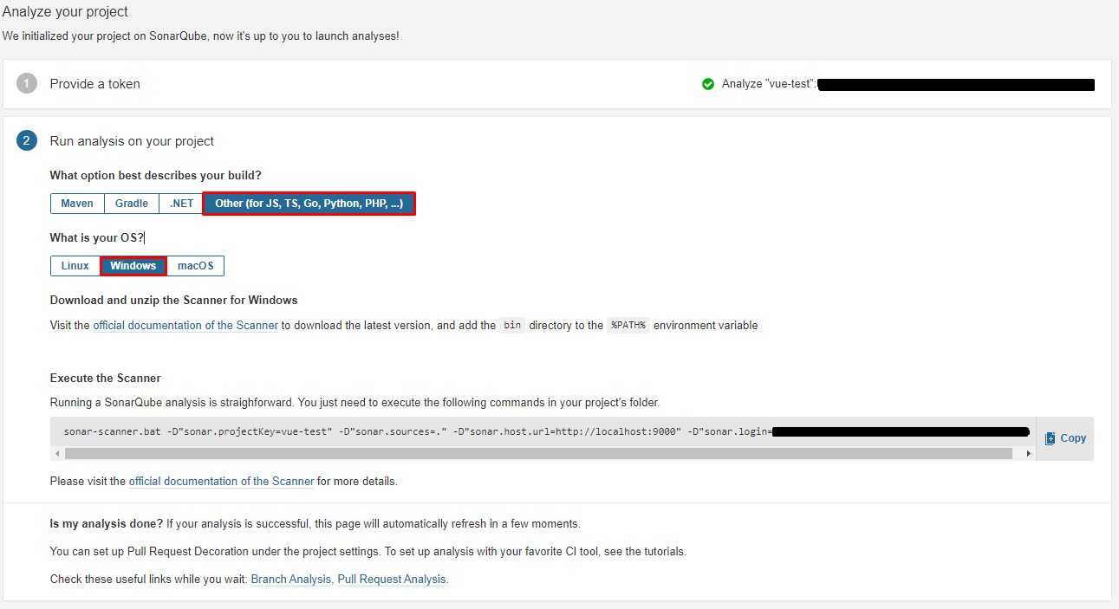The image size is (1119, 609).
Task: Click the left arrow of the command scrollbar
Action: pyautogui.click(x=57, y=453)
